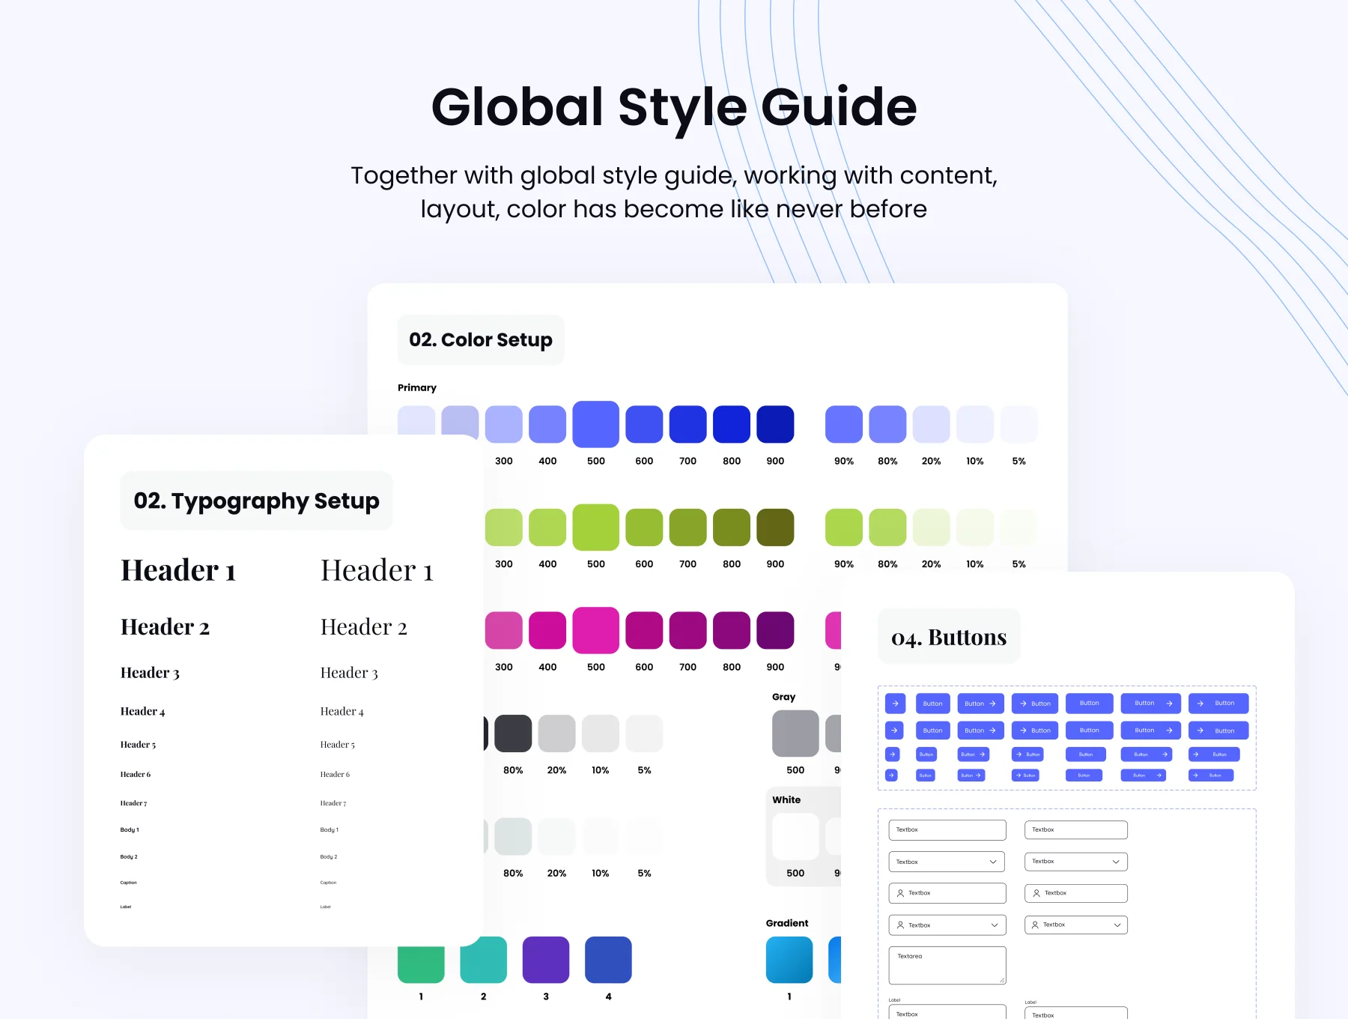
Task: Select the Primary blue 300 swatch
Action: pos(504,424)
